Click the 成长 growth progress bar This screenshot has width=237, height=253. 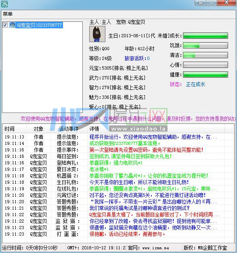click(206, 36)
